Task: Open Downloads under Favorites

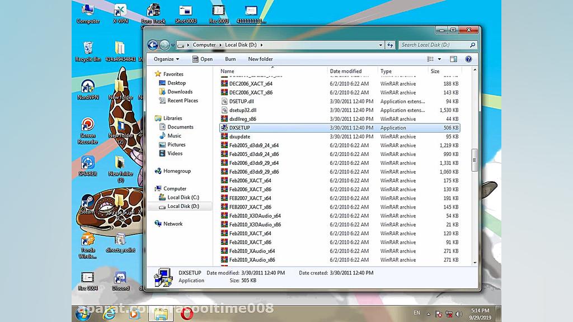Action: 180,92
